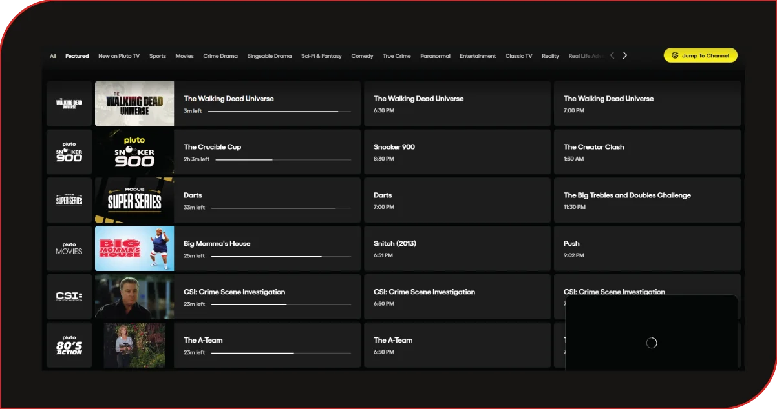Open the Entertainment category tab
Viewport: 777px width, 409px height.
(478, 56)
